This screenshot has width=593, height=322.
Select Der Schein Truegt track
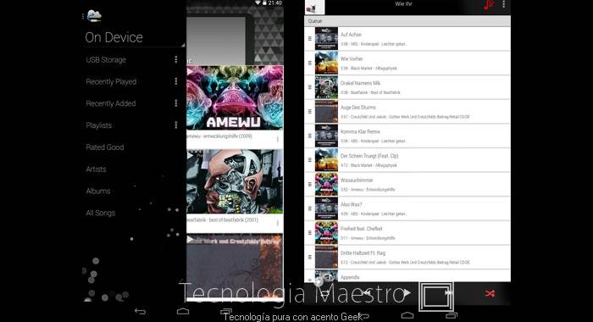407,159
